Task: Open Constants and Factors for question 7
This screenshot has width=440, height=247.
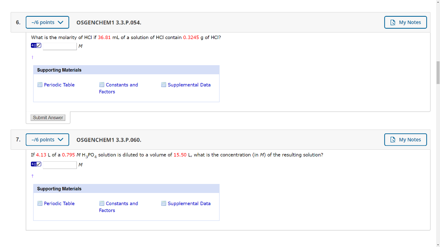Action: pyautogui.click(x=119, y=207)
